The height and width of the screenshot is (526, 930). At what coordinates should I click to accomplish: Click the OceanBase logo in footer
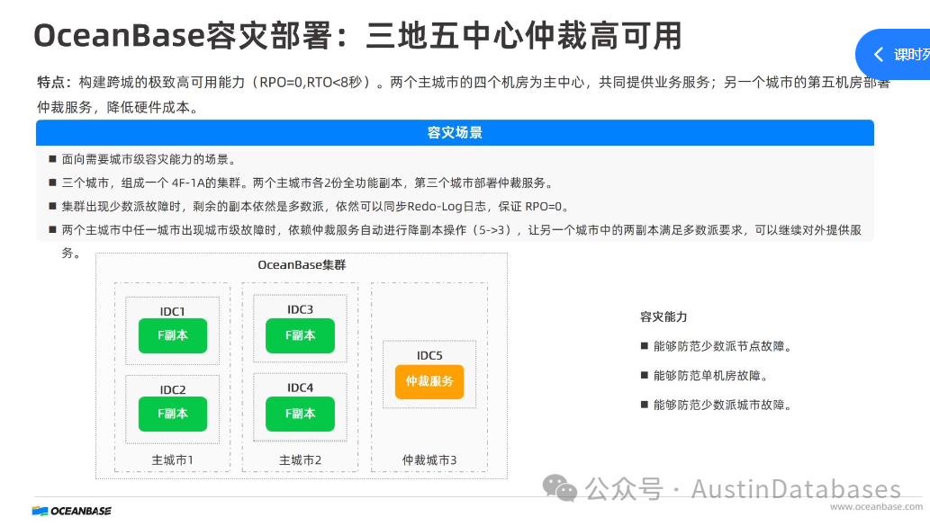72,511
